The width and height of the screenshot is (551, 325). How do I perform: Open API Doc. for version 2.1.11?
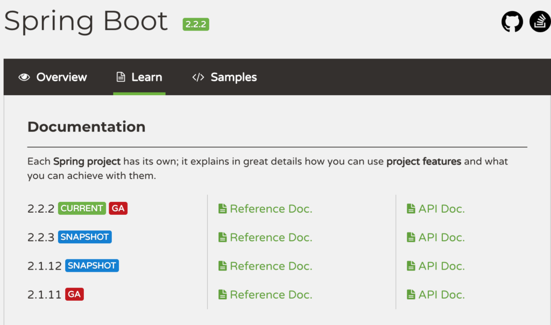[x=441, y=295]
